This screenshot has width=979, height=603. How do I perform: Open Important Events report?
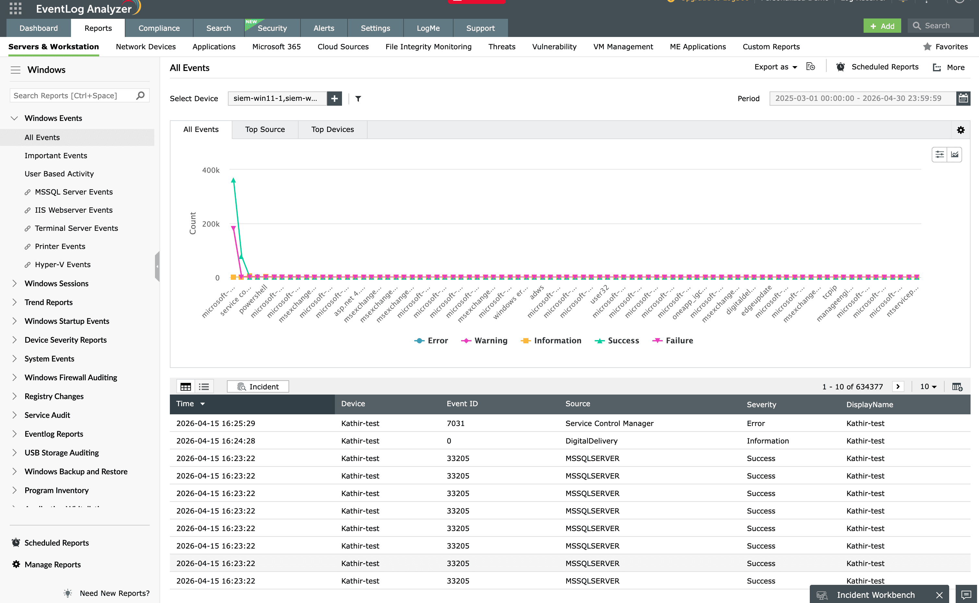pyautogui.click(x=56, y=156)
